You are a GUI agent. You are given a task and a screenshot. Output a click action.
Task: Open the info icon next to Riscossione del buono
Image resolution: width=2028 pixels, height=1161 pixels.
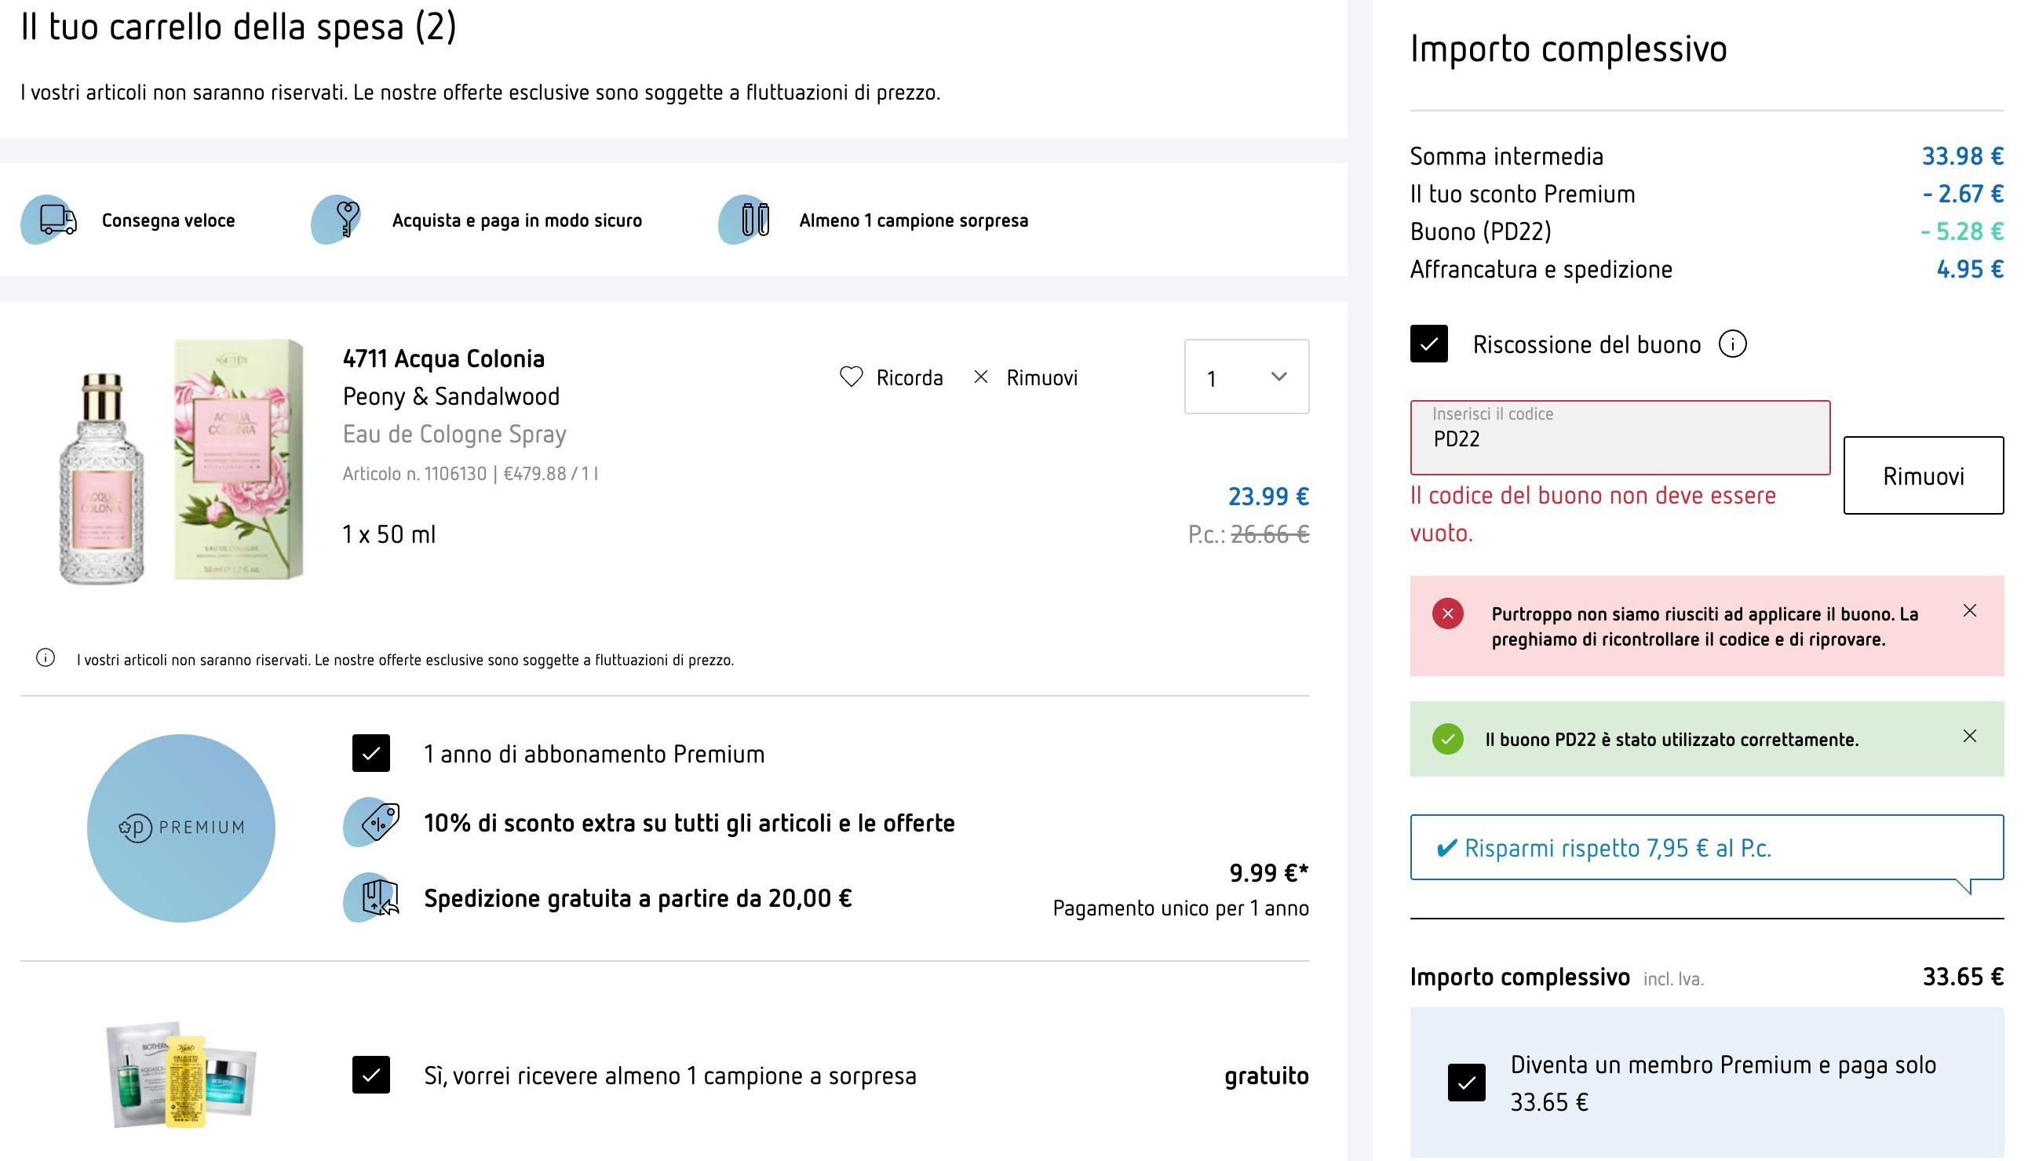(x=1732, y=344)
